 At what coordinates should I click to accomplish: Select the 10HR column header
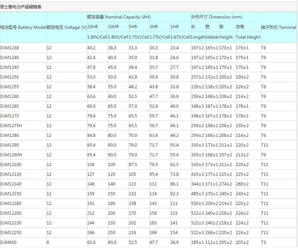(x=113, y=27)
